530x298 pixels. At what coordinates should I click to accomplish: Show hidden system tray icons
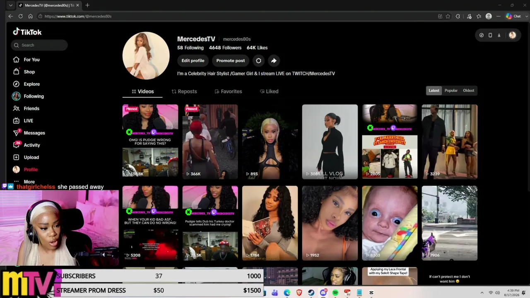(482, 293)
